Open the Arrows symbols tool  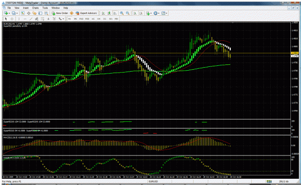[60, 19]
